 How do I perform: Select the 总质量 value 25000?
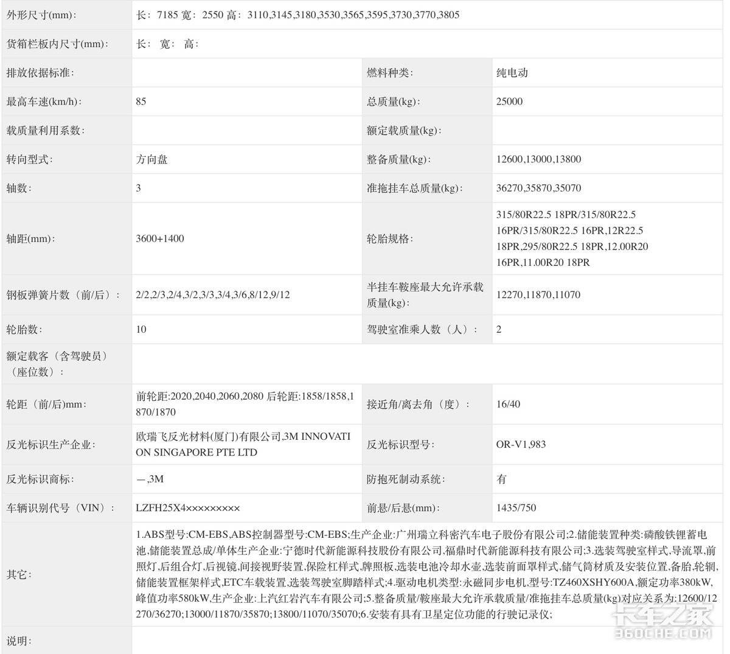pos(509,102)
